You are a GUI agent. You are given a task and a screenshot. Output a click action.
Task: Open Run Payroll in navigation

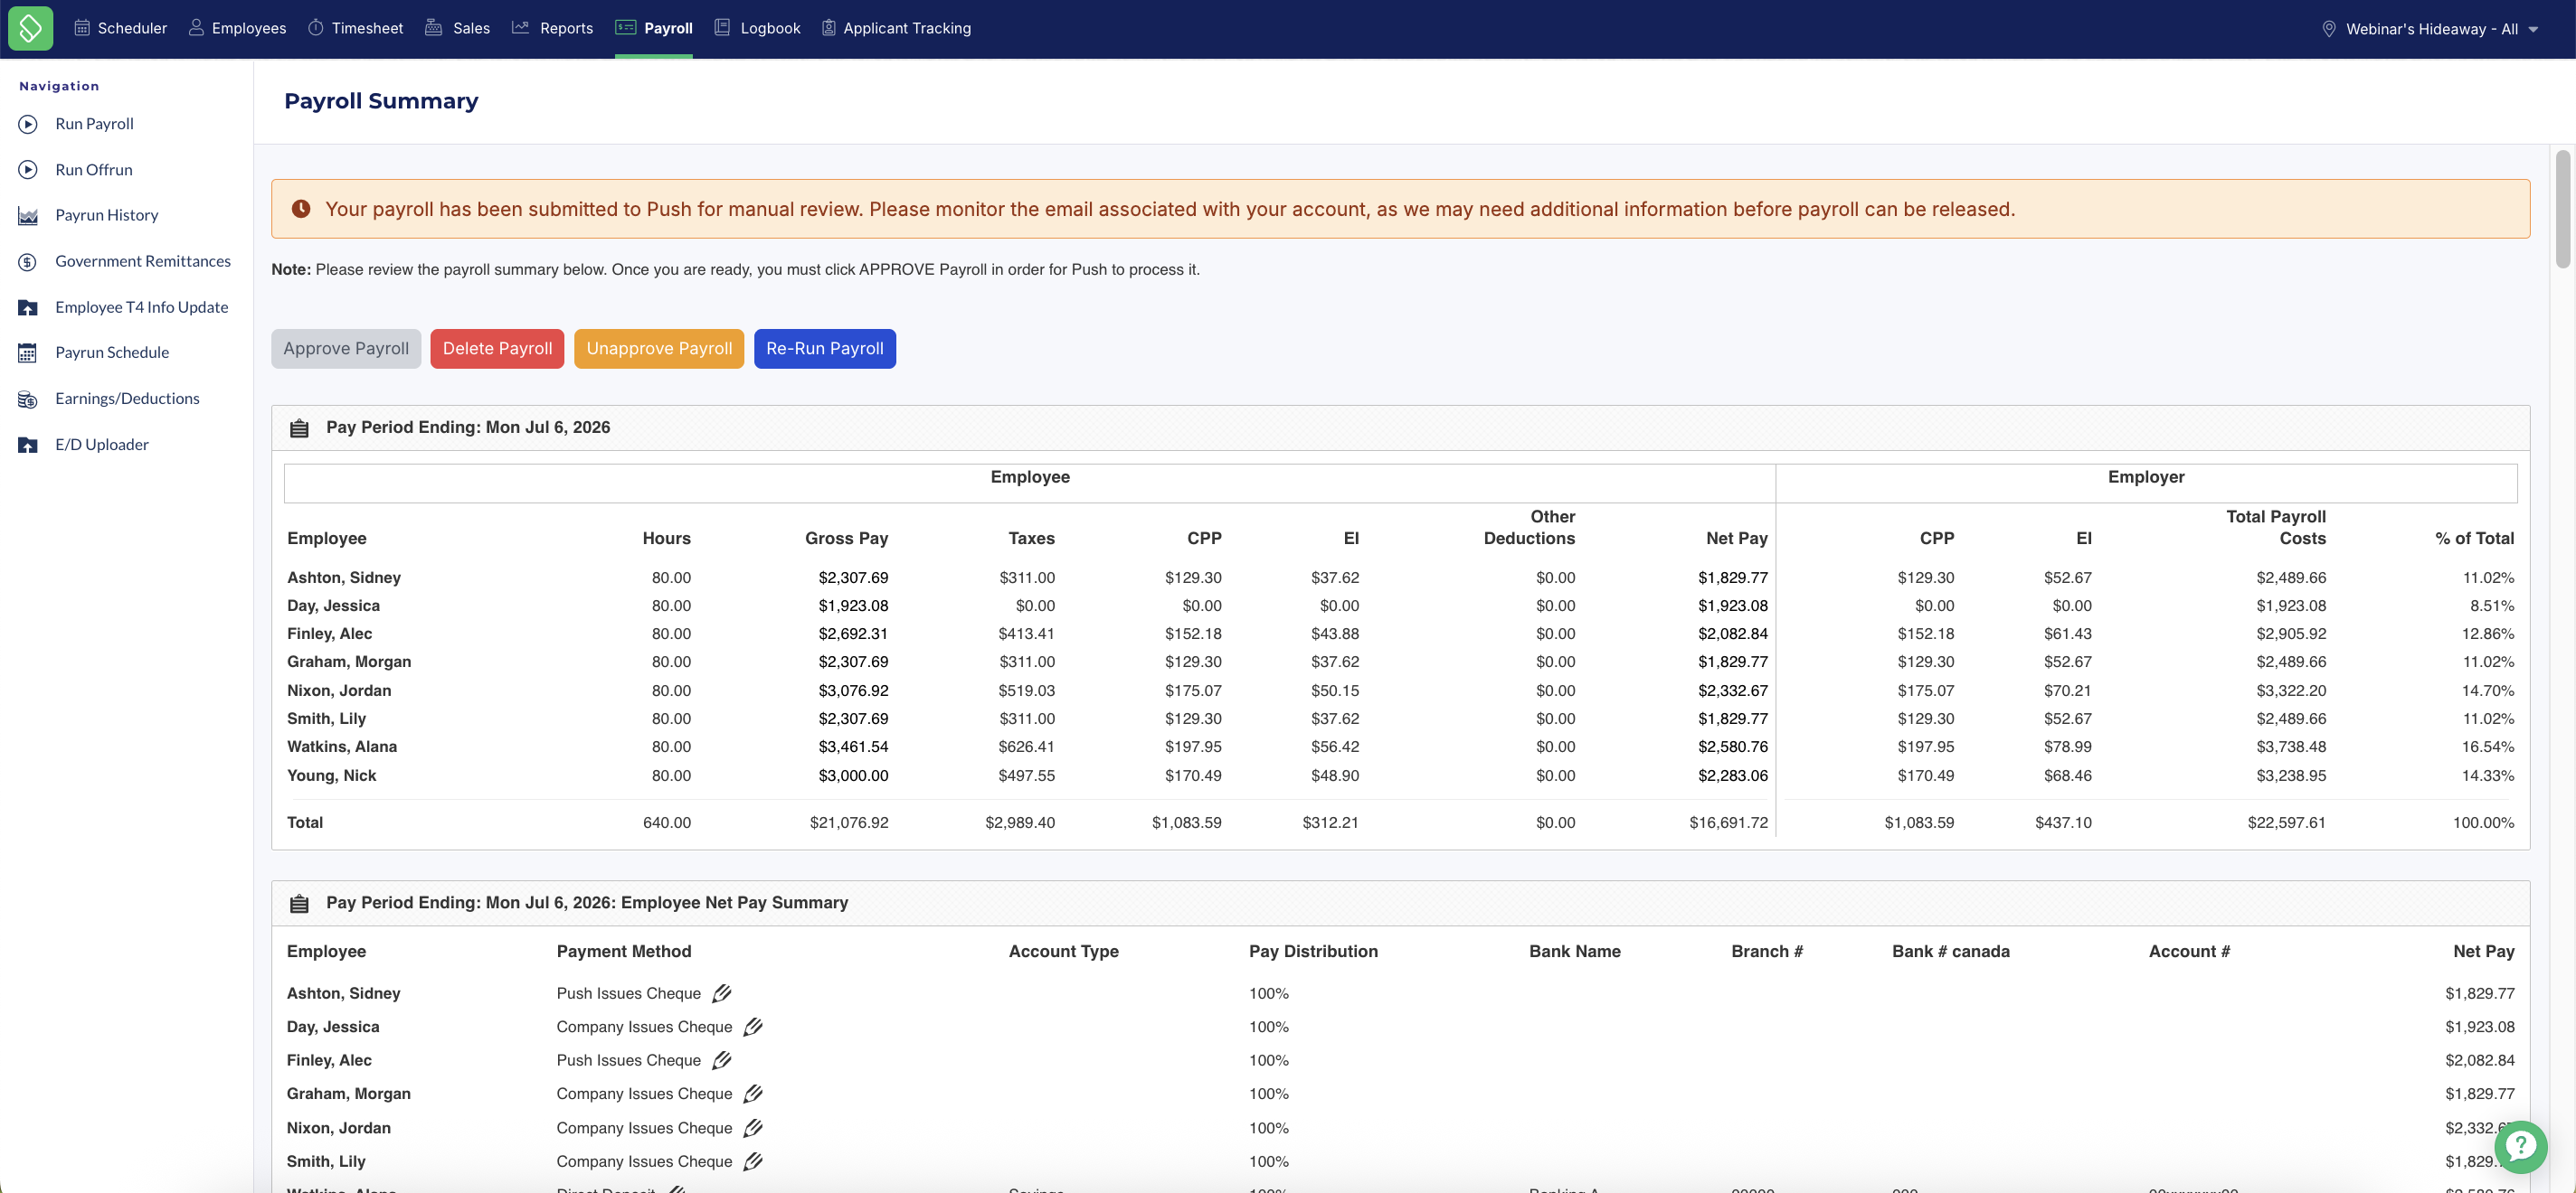94,124
